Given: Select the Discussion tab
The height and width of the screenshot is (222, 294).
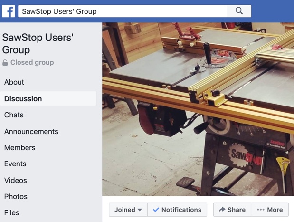Looking at the screenshot, I should click(48, 98).
